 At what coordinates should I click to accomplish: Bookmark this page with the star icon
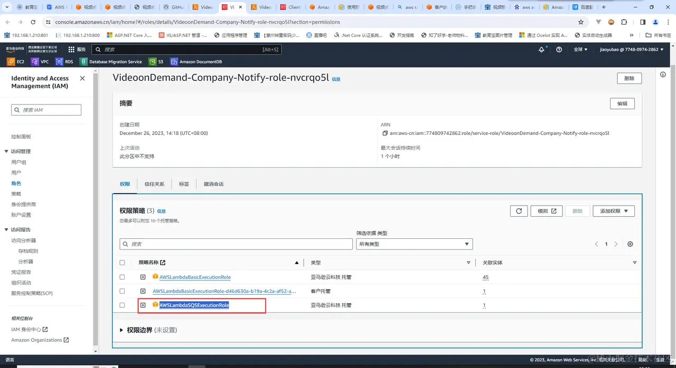pyautogui.click(x=581, y=22)
